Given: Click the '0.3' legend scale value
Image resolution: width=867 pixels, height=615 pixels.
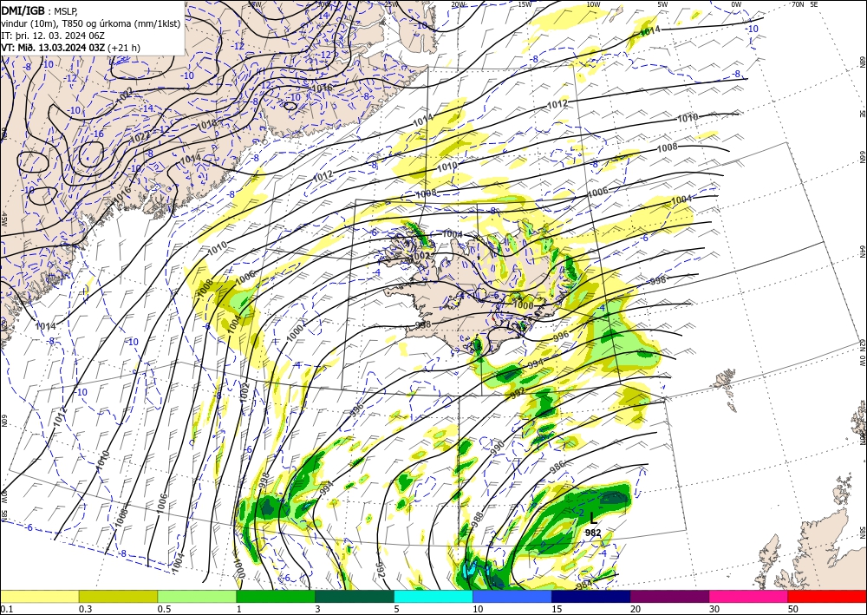Looking at the screenshot, I should tap(85, 609).
